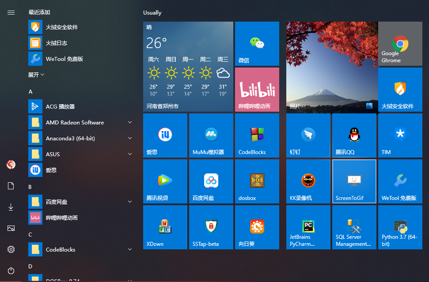Open Settings gear in the left rail
The image size is (429, 282).
pyautogui.click(x=11, y=249)
